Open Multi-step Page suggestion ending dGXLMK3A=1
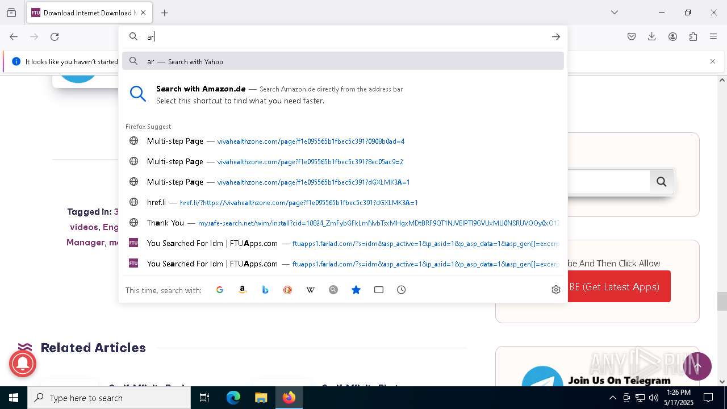727x409 pixels. point(343,182)
